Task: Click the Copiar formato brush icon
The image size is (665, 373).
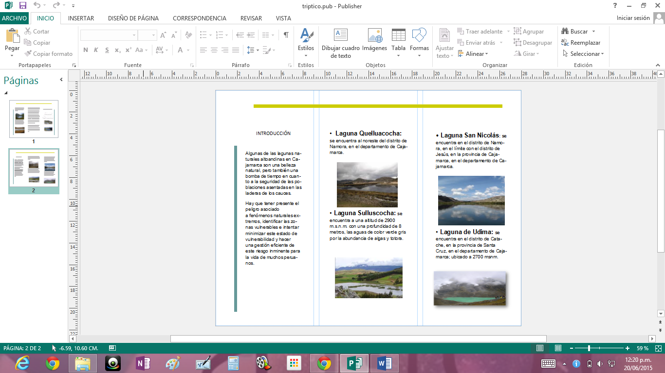Action: (28, 54)
